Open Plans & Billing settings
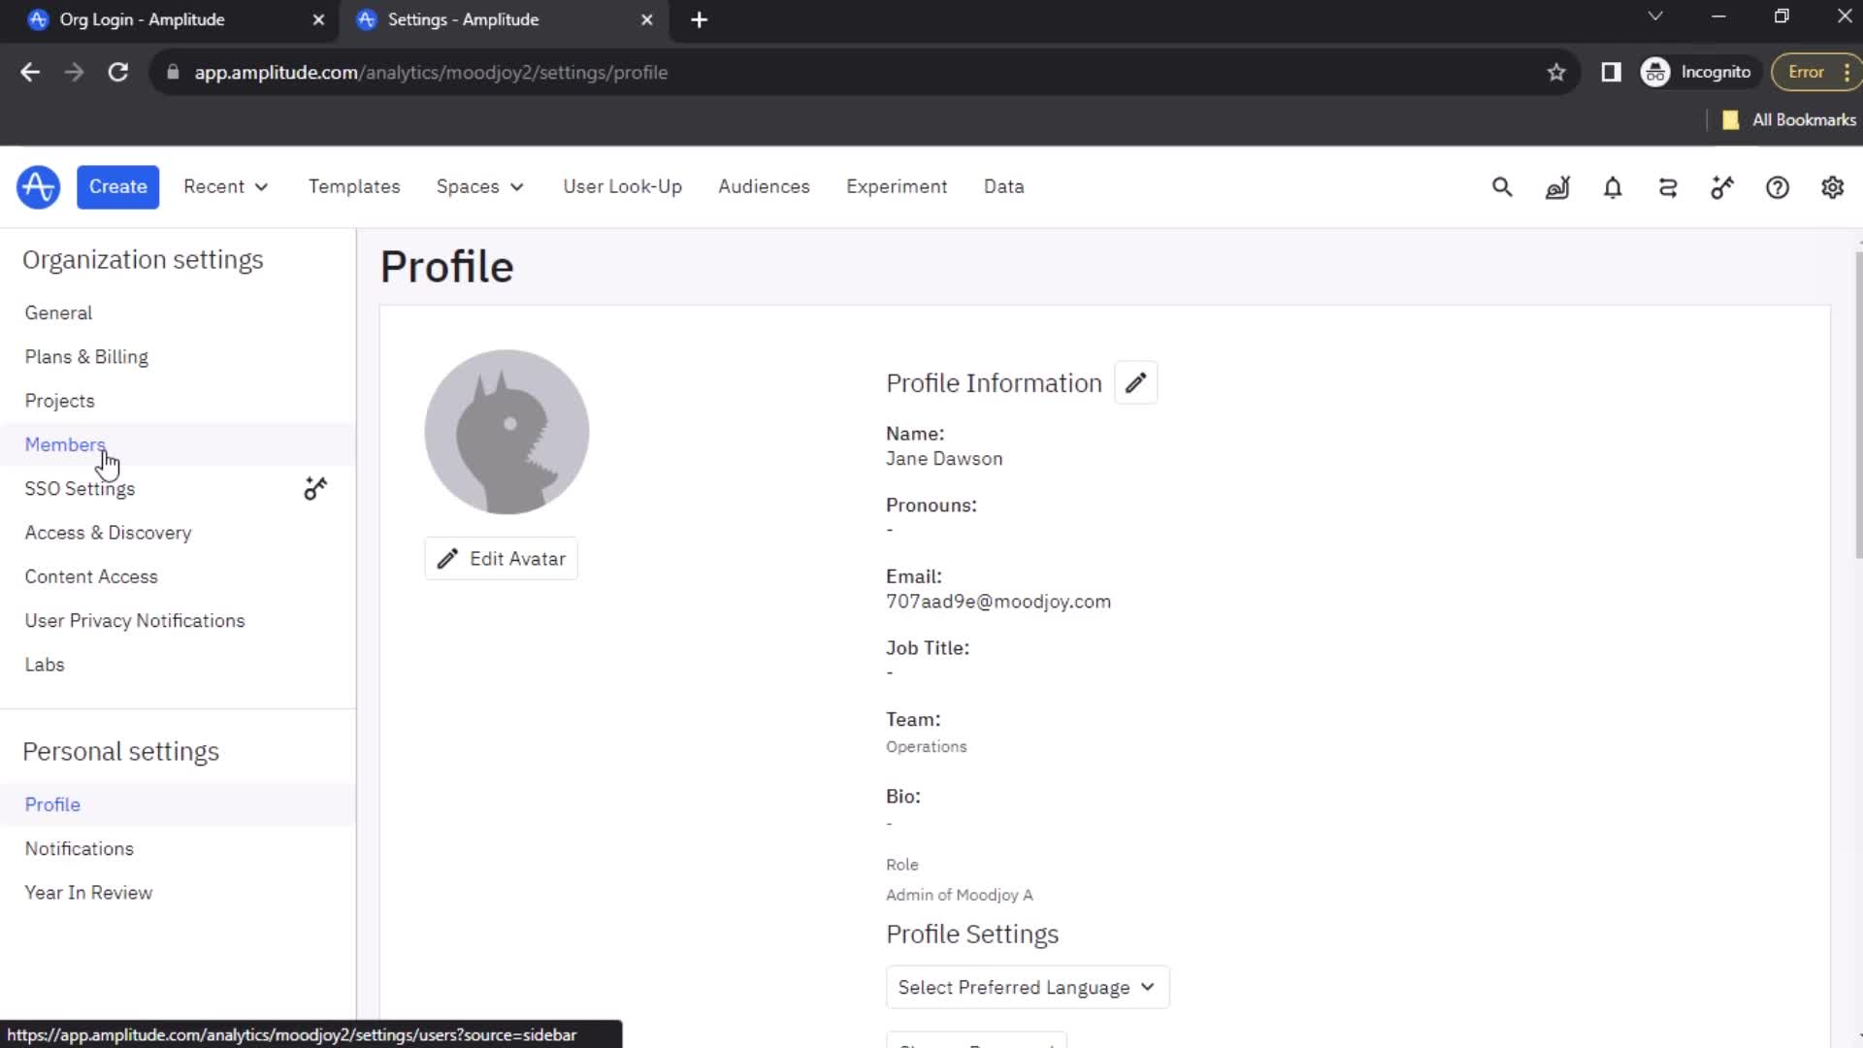The width and height of the screenshot is (1863, 1048). [179, 357]
